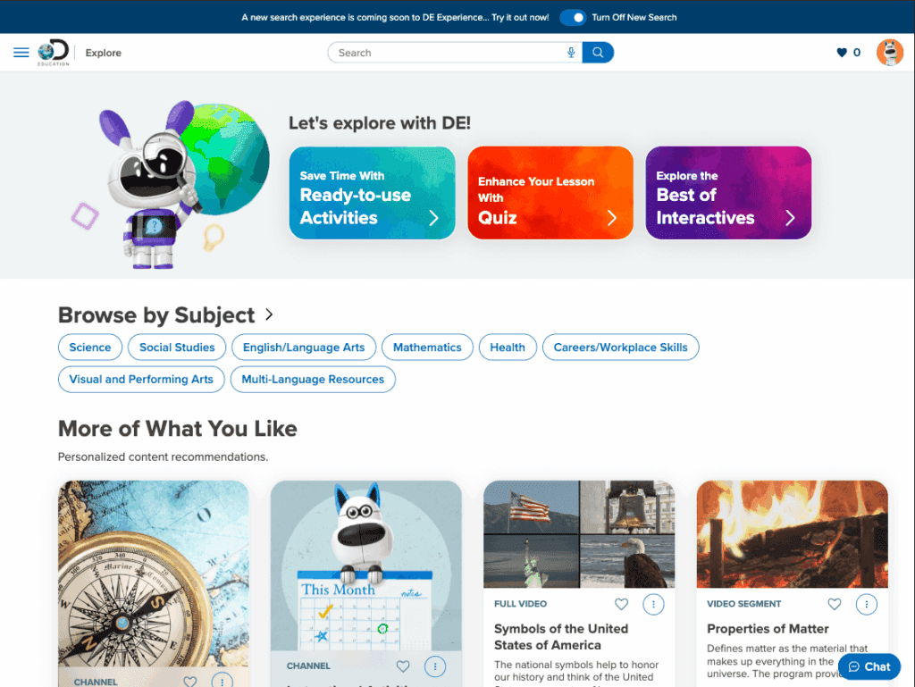915x687 pixels.
Task: Select the Science subject filter
Action: [90, 348]
